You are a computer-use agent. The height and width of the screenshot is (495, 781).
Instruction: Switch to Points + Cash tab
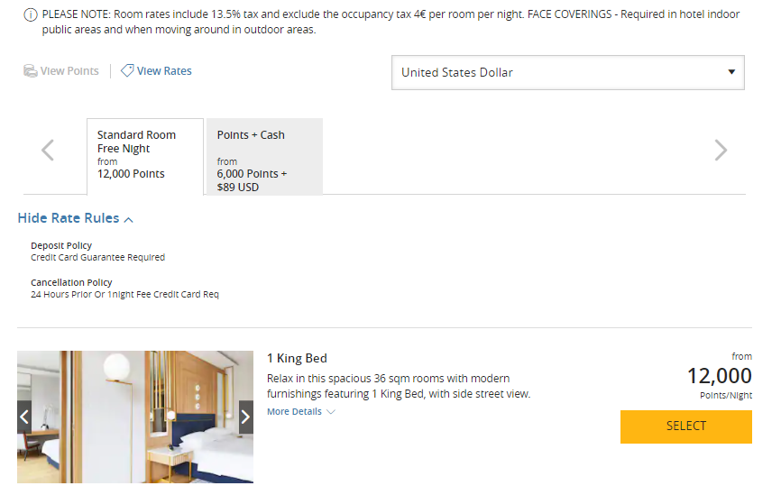[x=264, y=155]
